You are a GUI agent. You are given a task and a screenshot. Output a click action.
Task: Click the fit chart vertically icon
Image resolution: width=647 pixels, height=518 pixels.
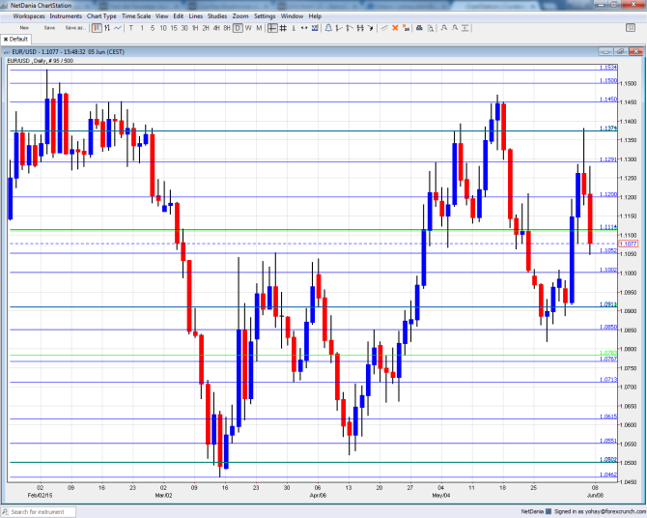click(465, 28)
